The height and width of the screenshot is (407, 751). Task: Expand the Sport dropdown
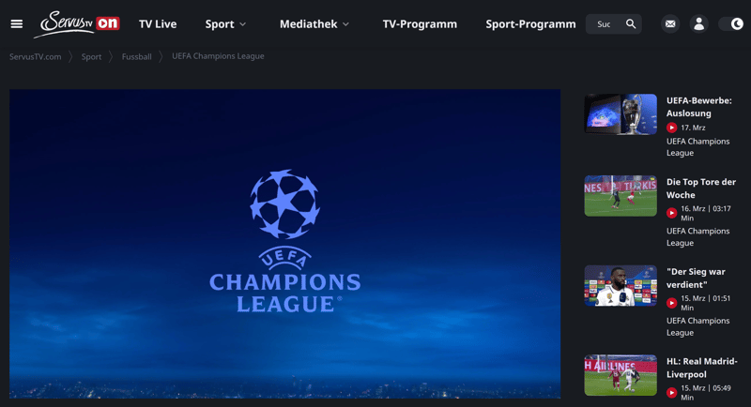click(225, 23)
